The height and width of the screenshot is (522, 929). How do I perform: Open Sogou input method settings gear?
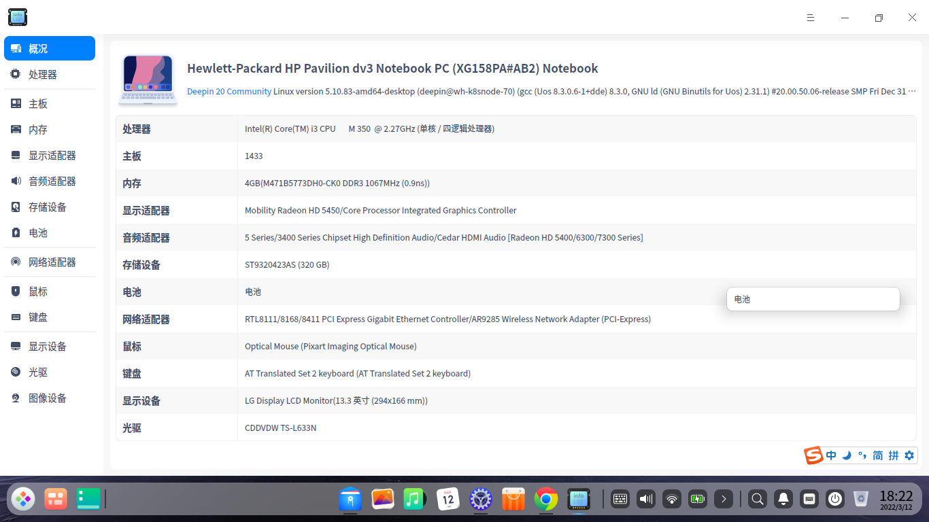909,455
